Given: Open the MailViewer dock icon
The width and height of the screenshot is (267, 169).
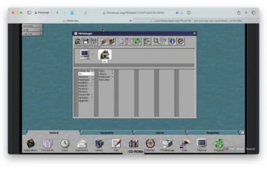Looking at the screenshot, I should point(82,144).
